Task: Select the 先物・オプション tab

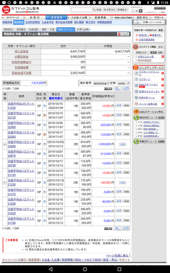Action: point(66,29)
